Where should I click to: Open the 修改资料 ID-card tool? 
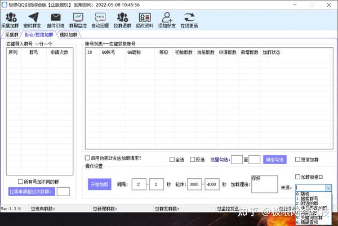coord(145,20)
